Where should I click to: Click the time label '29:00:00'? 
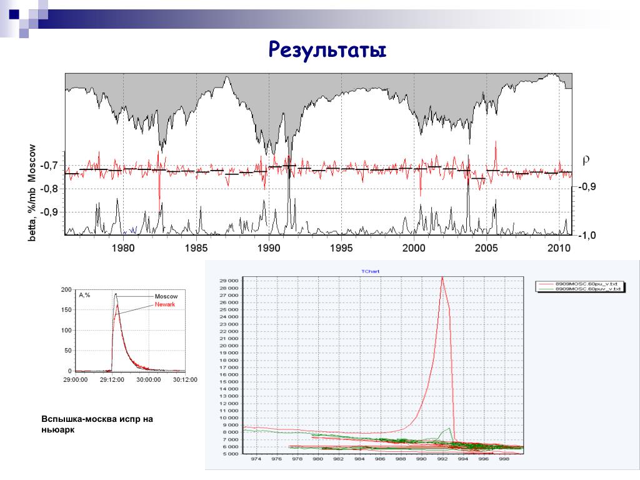[76, 379]
